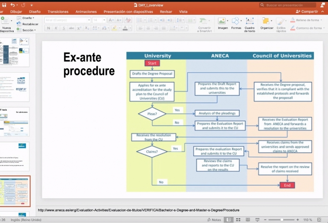
Task: Collapse the ribbon with the chevron
Action: 323,11
